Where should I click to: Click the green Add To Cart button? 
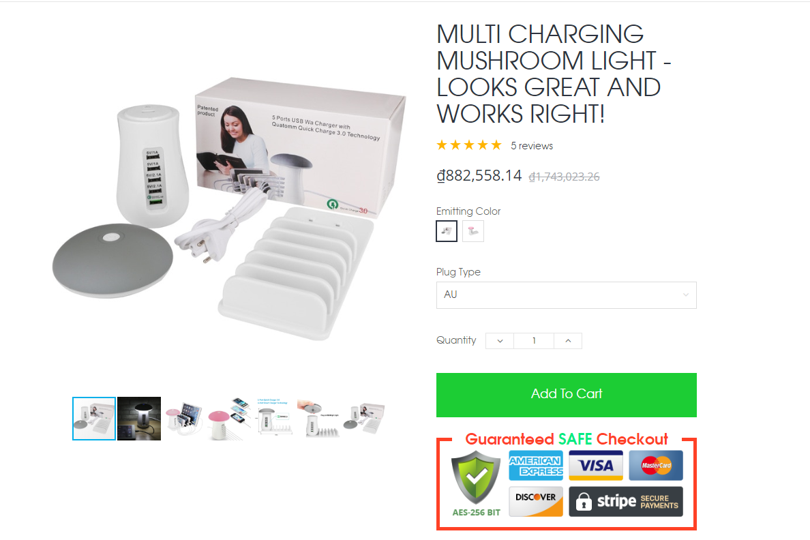(566, 395)
